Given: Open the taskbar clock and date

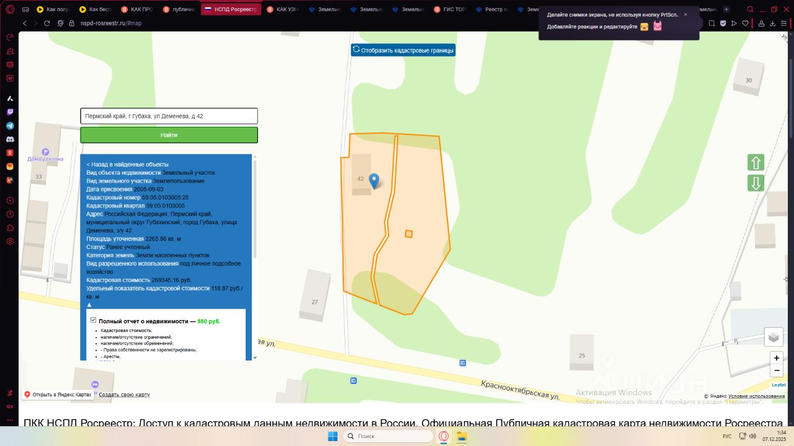Looking at the screenshot, I should pyautogui.click(x=775, y=436).
